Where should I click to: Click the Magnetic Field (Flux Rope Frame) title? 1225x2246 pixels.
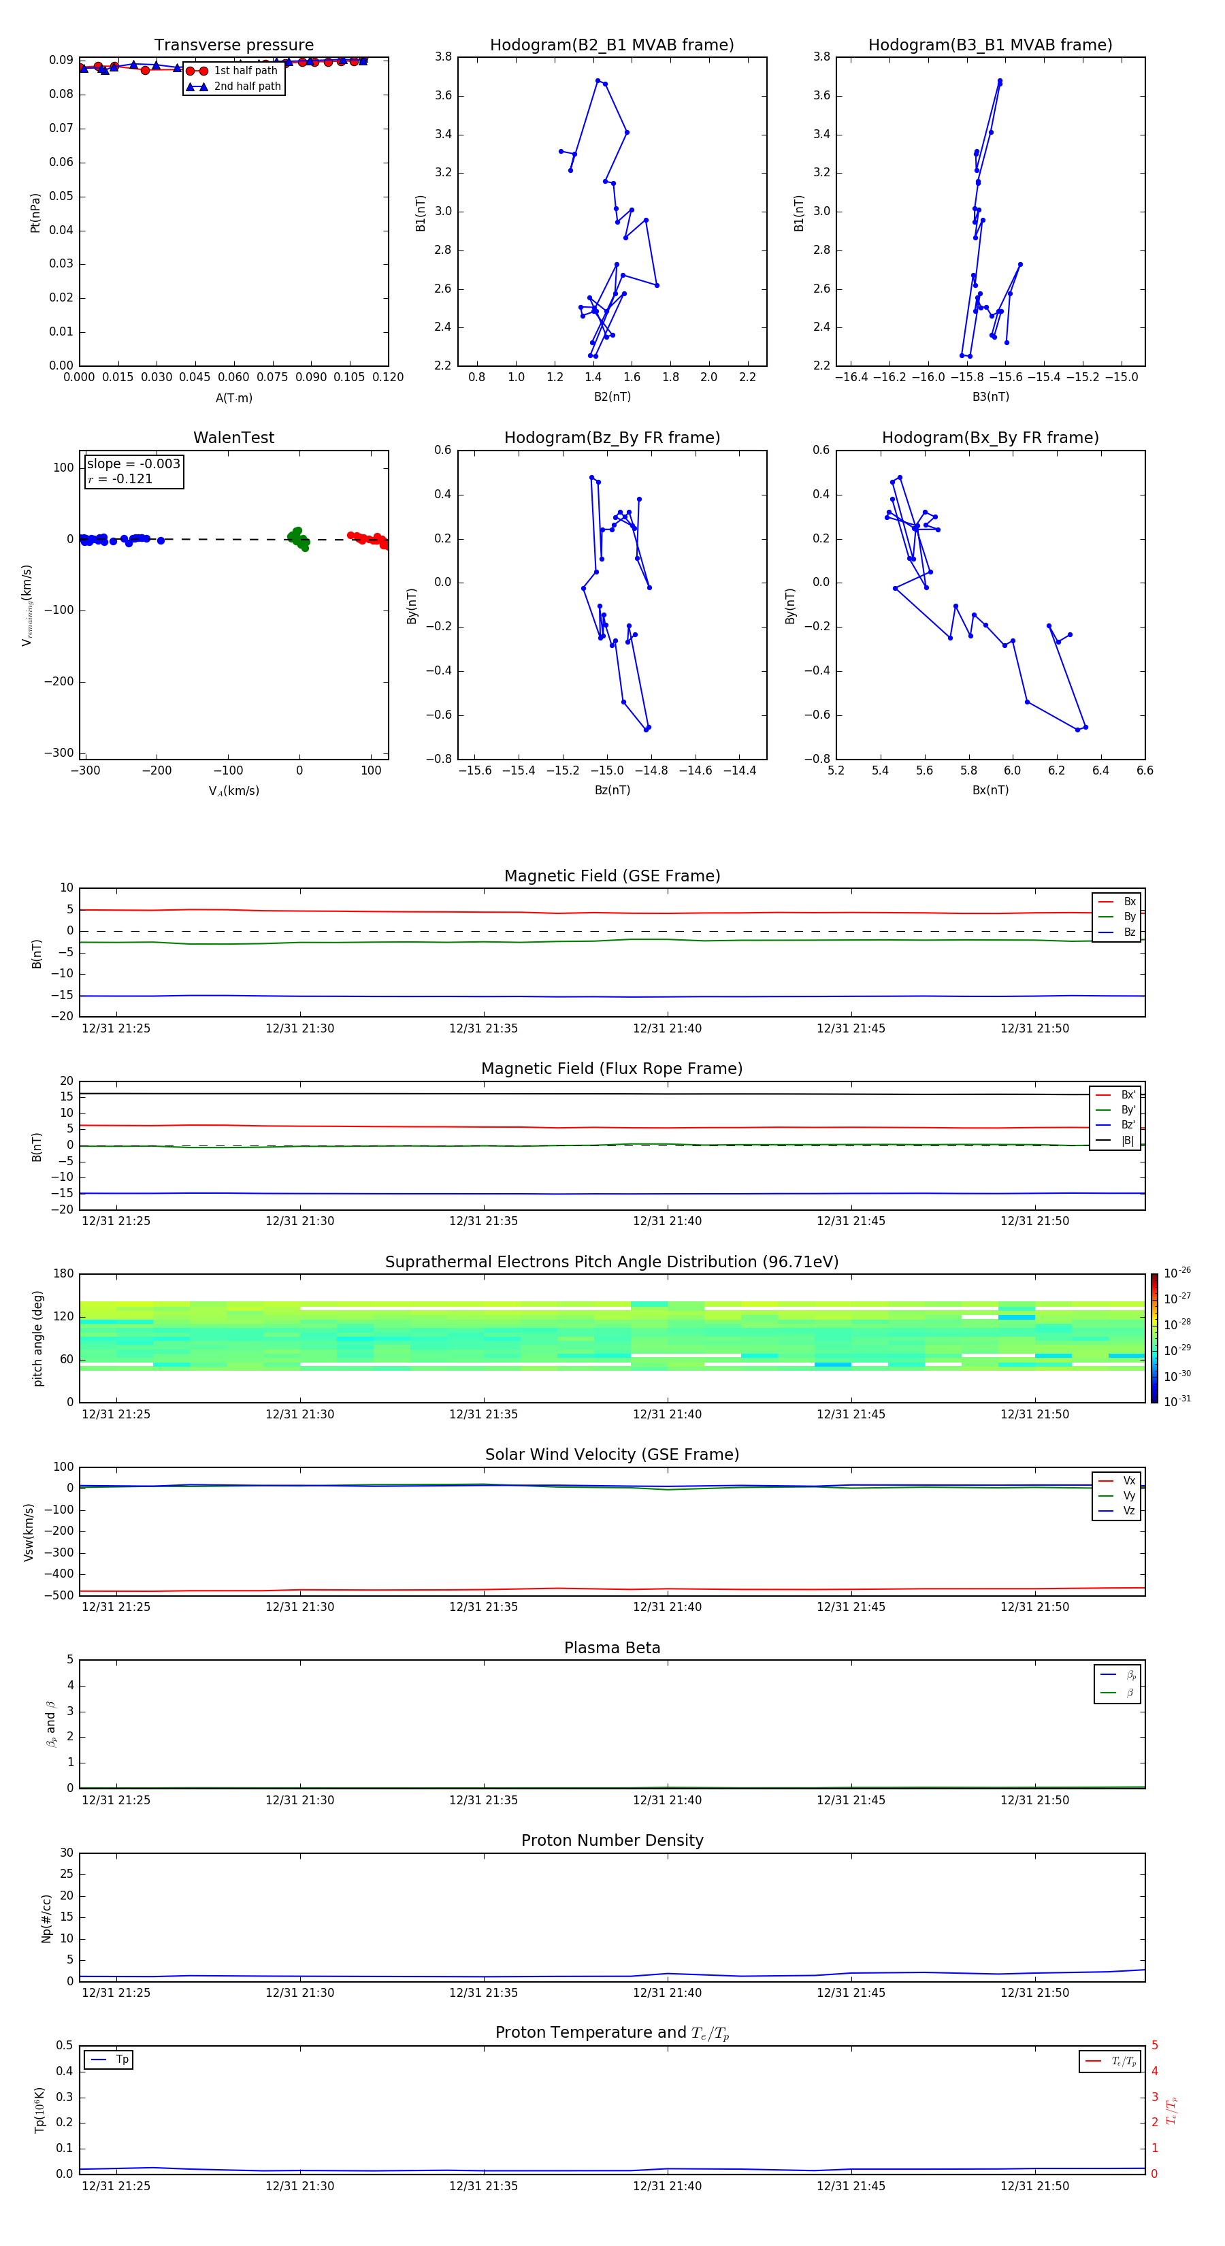tap(612, 1069)
